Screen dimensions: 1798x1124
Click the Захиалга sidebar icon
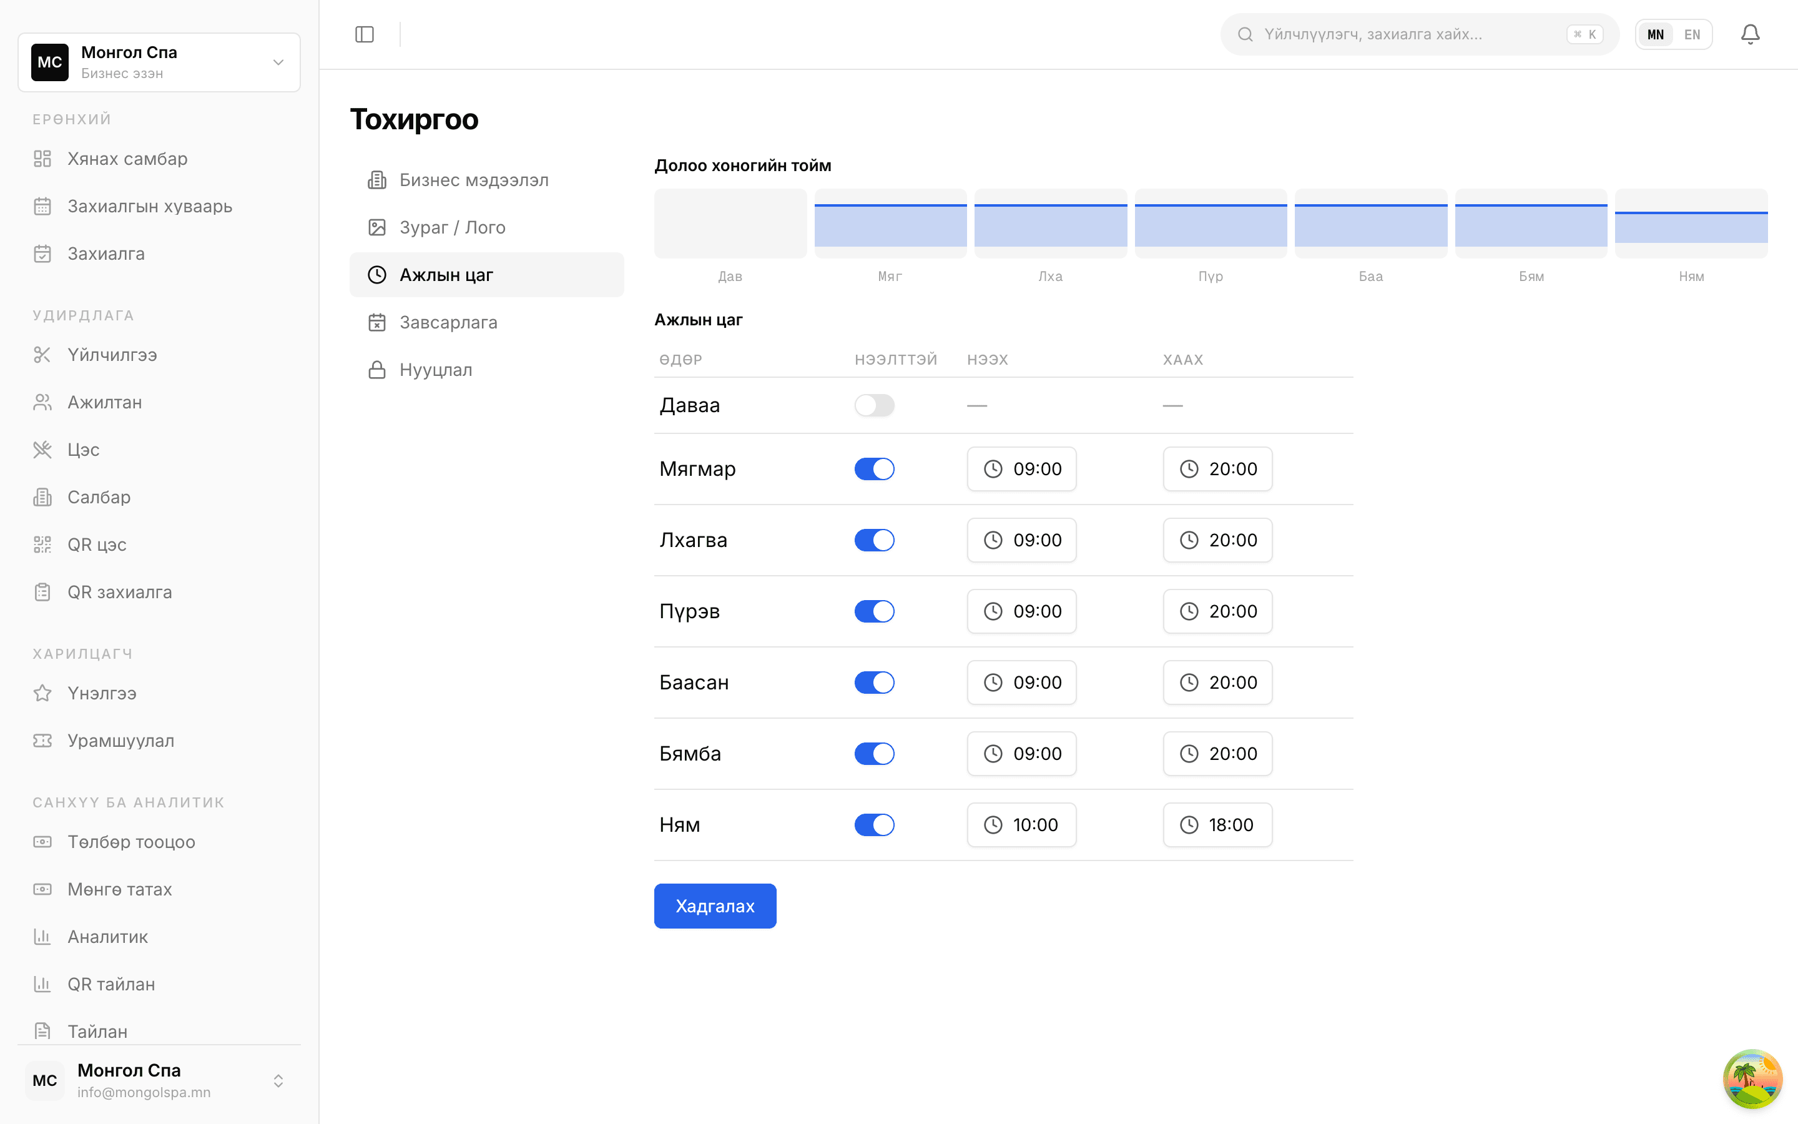pos(42,254)
